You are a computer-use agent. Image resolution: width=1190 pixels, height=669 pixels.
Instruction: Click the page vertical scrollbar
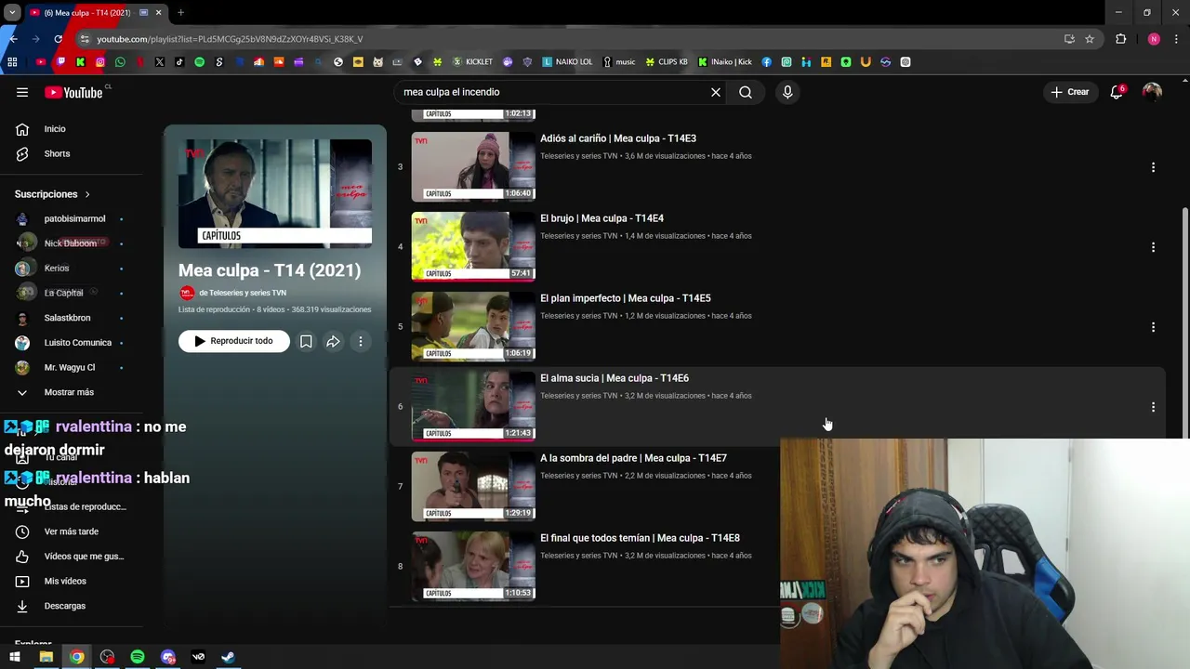tap(1184, 321)
